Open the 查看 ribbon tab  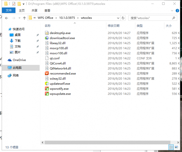47,11
